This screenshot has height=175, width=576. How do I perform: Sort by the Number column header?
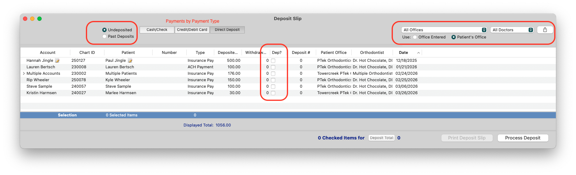pos(169,52)
